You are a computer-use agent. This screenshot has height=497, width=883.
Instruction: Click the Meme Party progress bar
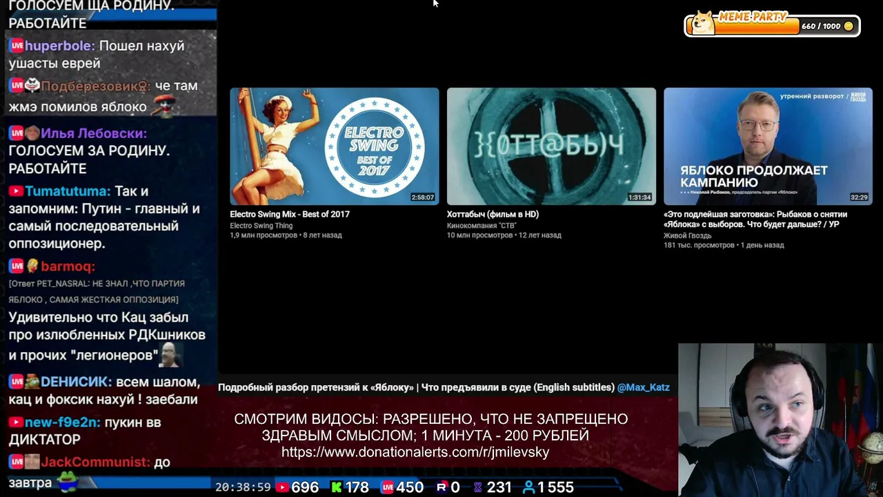[773, 26]
